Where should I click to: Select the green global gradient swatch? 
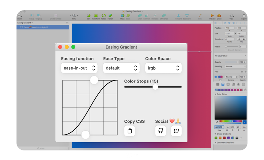click(x=216, y=138)
